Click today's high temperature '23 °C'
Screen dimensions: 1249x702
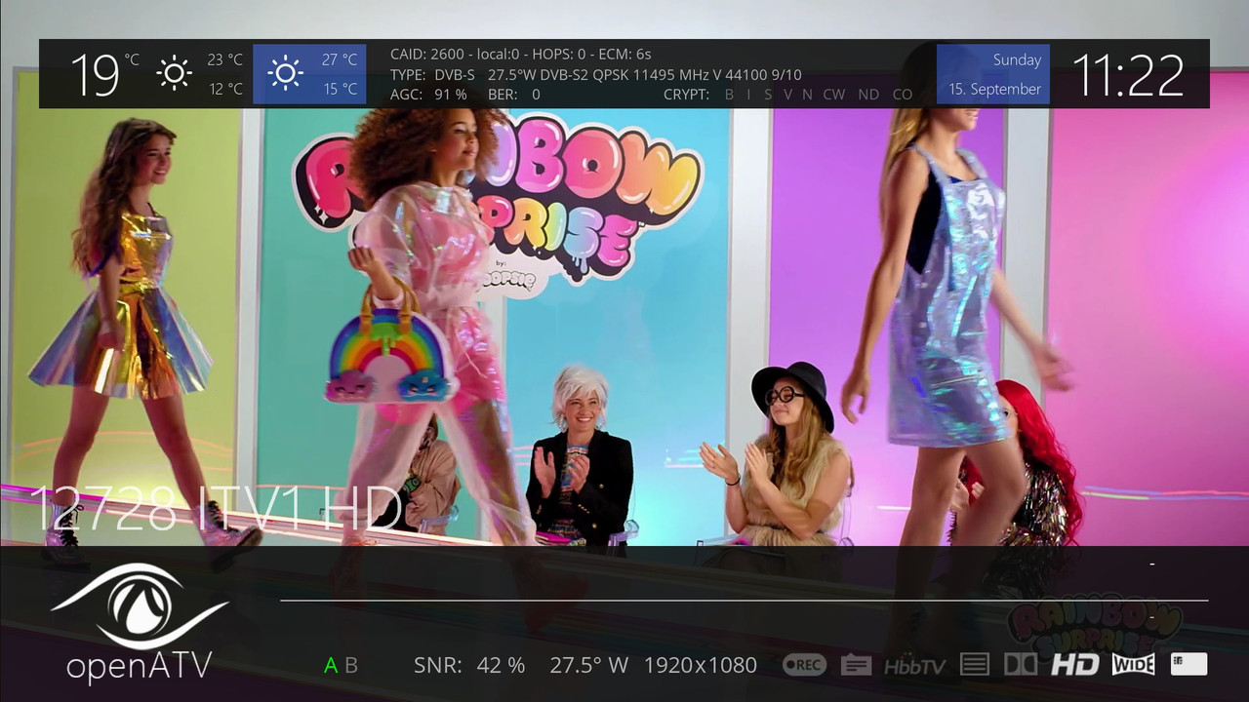coord(224,59)
